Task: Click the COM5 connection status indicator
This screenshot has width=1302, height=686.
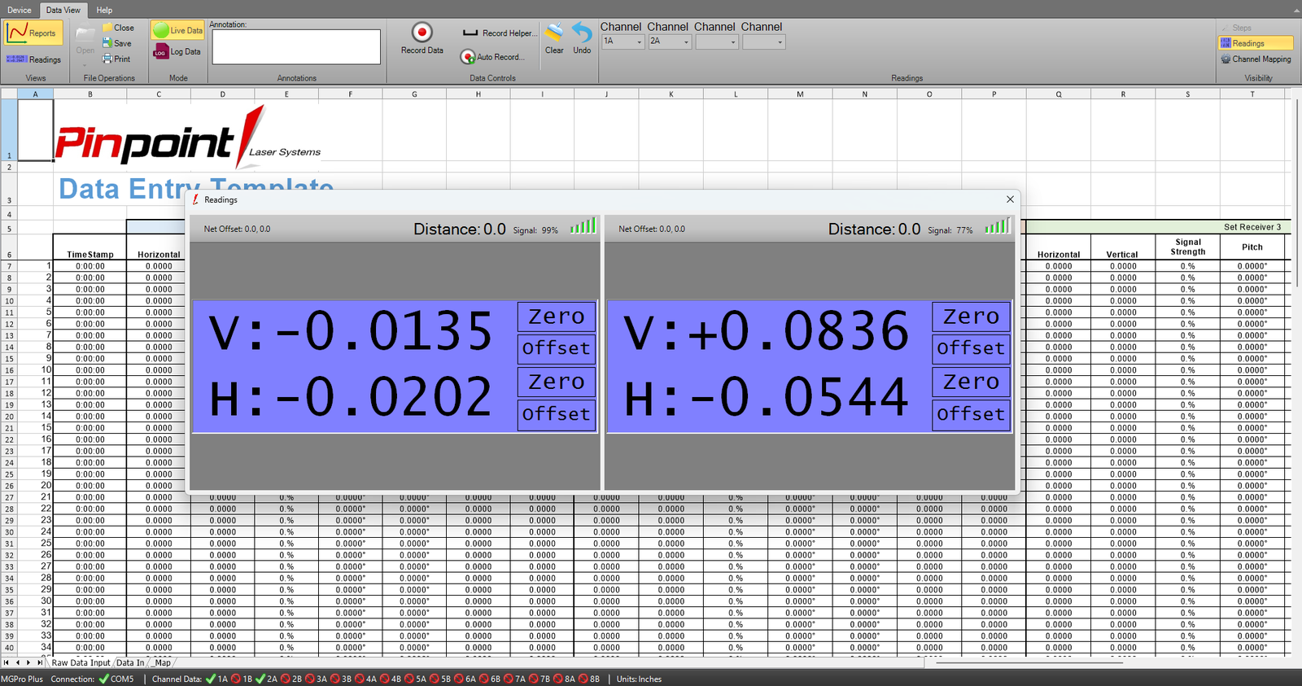Action: tap(116, 679)
